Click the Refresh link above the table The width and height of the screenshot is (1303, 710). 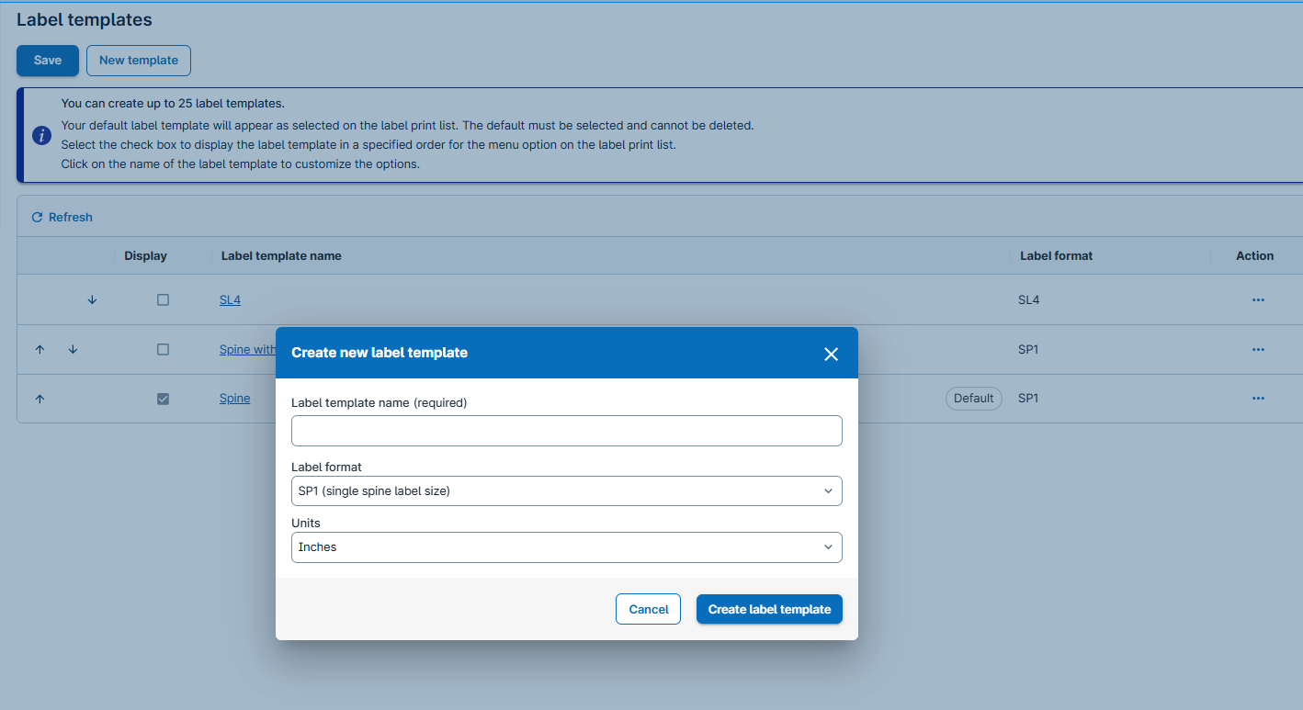tap(62, 217)
